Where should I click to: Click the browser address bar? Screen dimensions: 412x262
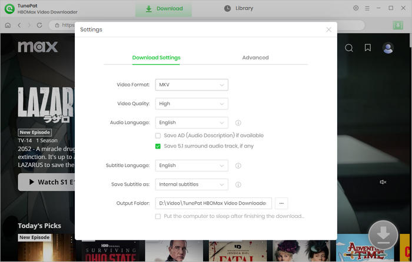pyautogui.click(x=207, y=25)
